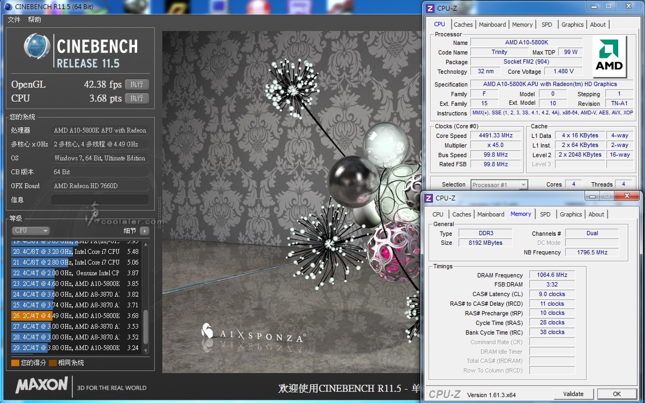This screenshot has height=403, width=645.
Task: Open the 文件 menu in CINEBENCH
Action: click(x=14, y=20)
